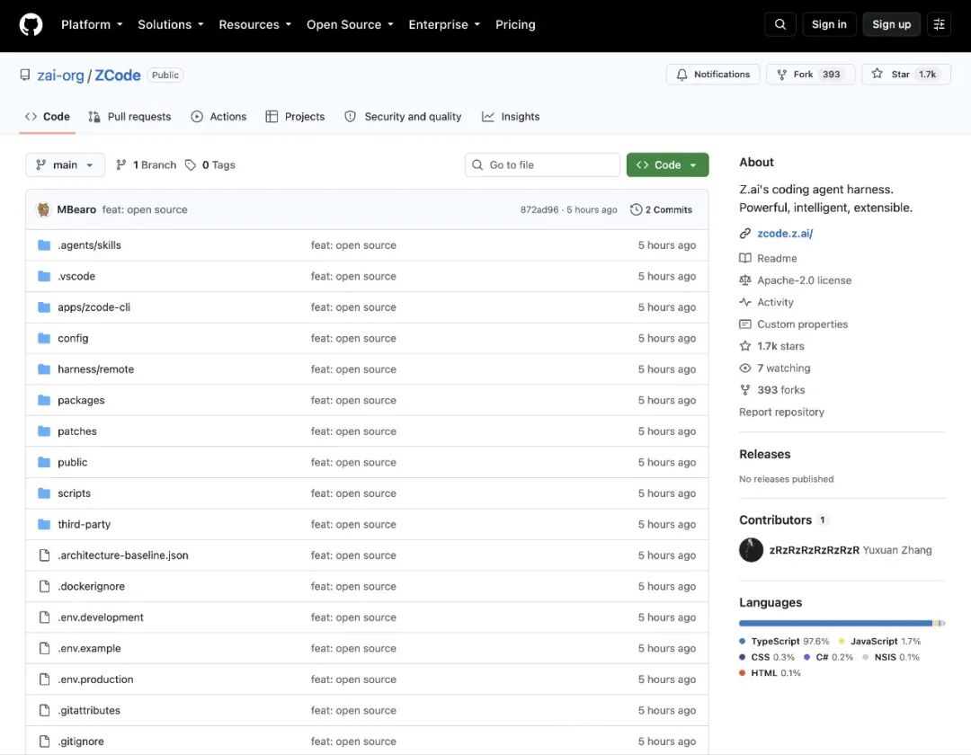Viewport: 971px width, 755px height.
Task: Click the TypeScript 97.6% language entry
Action: [x=784, y=641]
